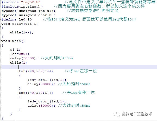Click the while(1) loop statement
This screenshot has height=121, width=157.
[x=18, y=63]
